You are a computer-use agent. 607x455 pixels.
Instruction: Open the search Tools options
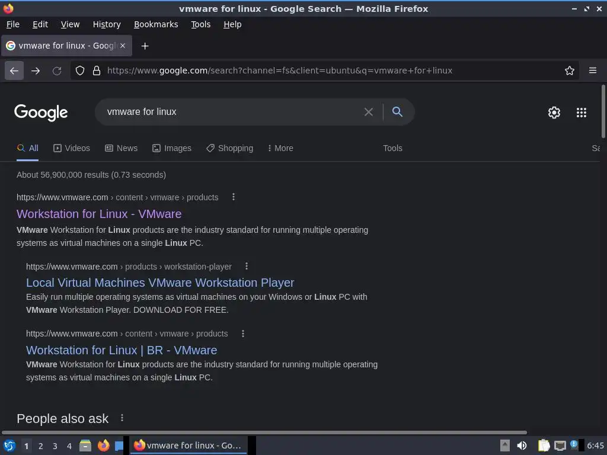click(392, 148)
